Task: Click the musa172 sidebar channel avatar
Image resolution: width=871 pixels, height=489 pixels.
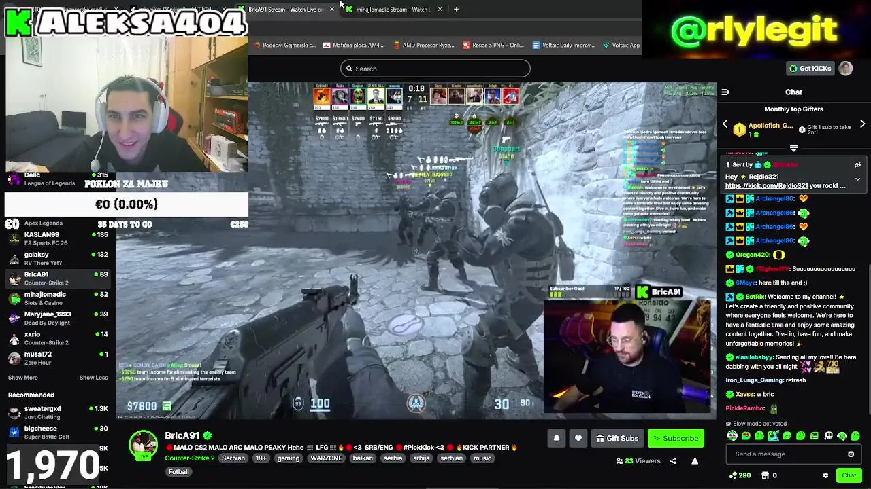Action: [14, 358]
